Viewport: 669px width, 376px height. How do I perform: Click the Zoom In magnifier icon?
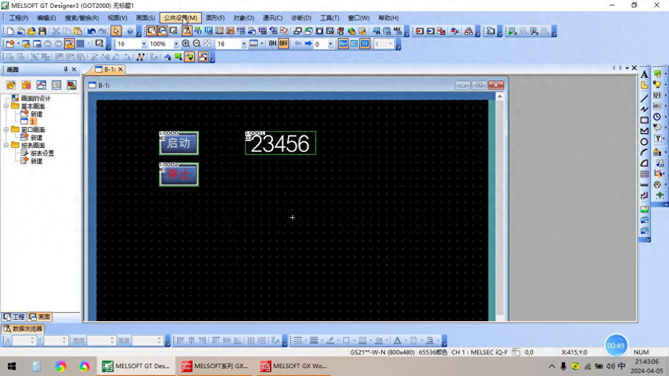coord(186,44)
